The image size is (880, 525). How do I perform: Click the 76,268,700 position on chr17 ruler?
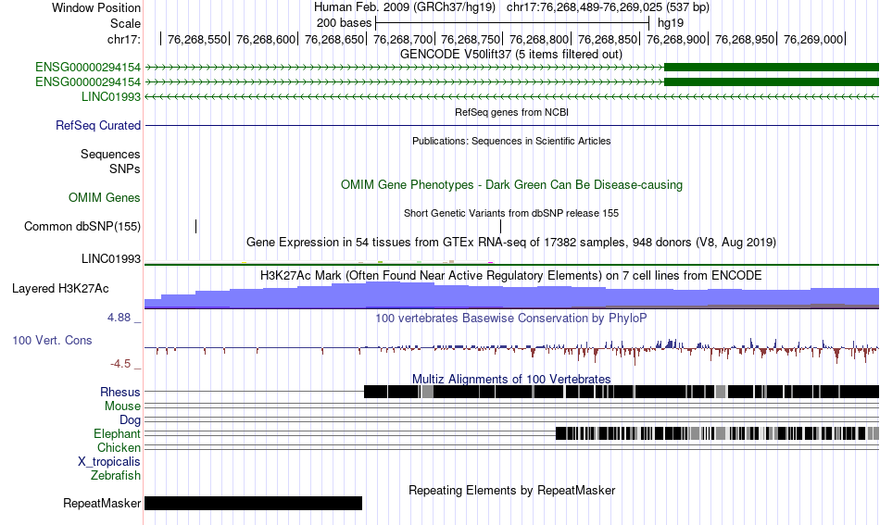[x=403, y=39]
